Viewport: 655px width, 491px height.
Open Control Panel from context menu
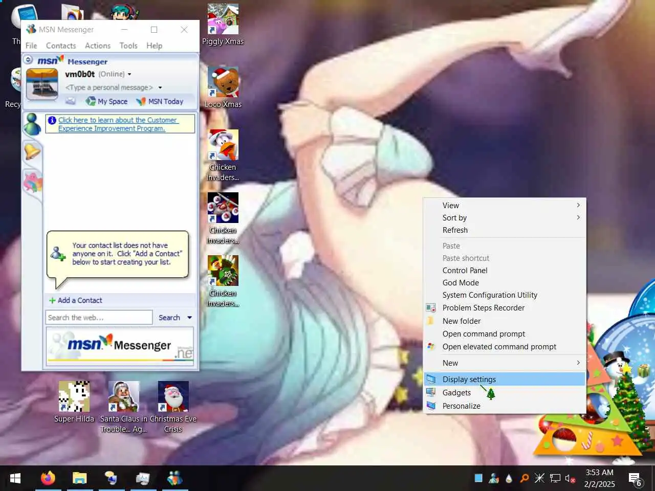[505, 270]
